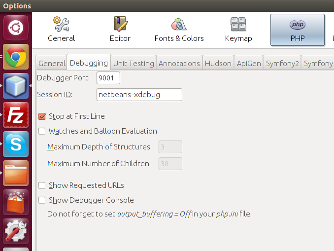Launch Google Chrome from the dock
This screenshot has width=334, height=251.
[16, 57]
